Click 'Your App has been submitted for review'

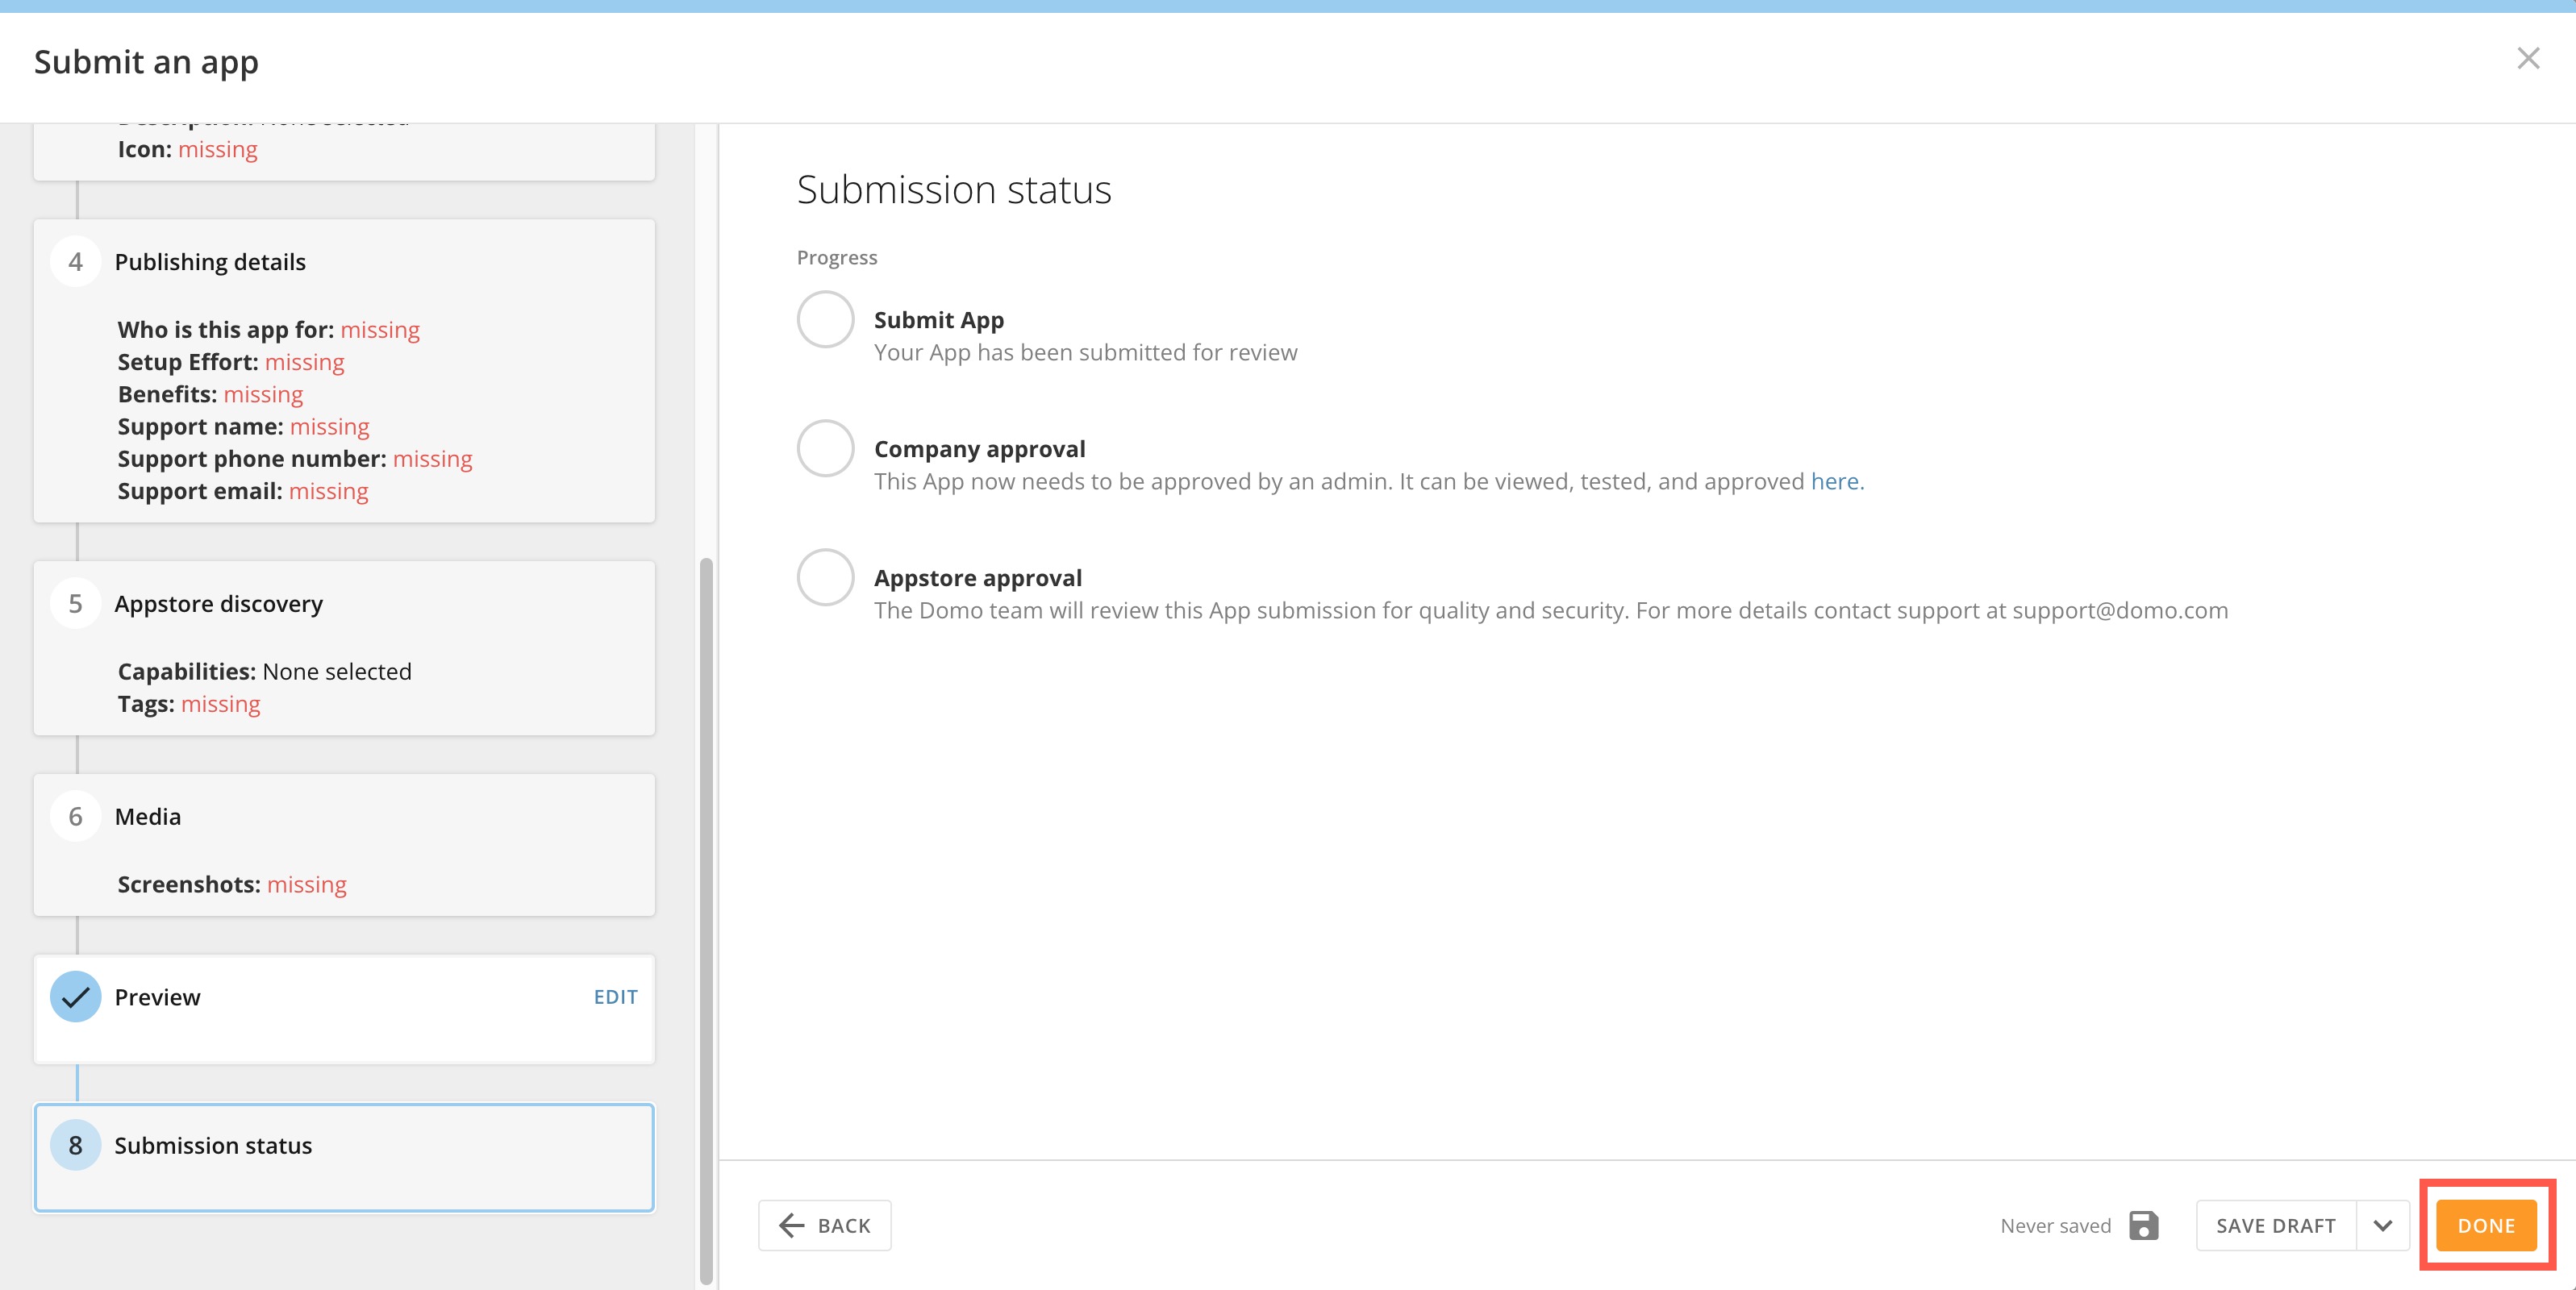(1086, 352)
